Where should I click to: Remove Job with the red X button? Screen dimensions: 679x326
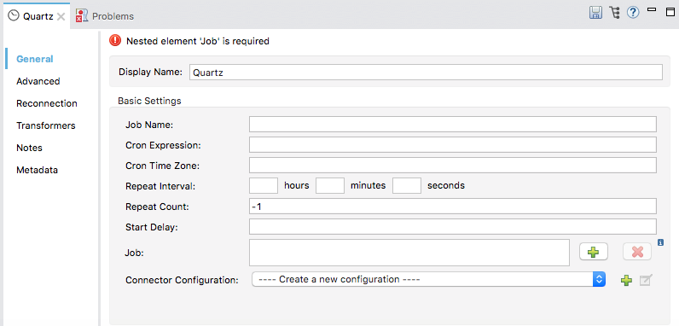click(x=637, y=252)
